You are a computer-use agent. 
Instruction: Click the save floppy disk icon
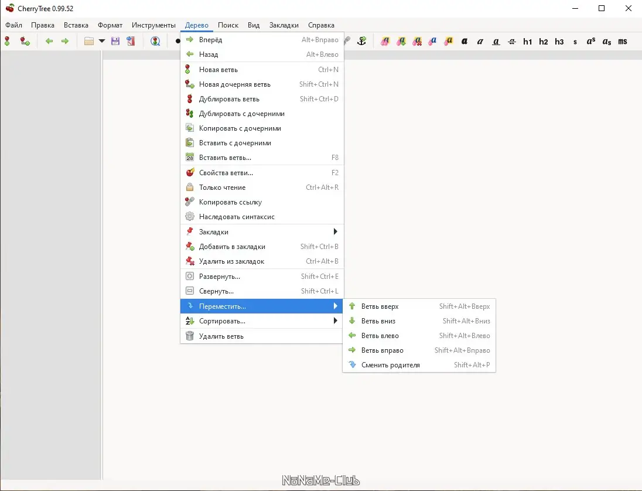115,41
